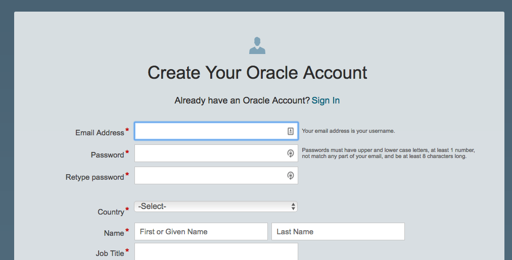Open the Sign In link
Screen dimensions: 512x260
pos(325,100)
